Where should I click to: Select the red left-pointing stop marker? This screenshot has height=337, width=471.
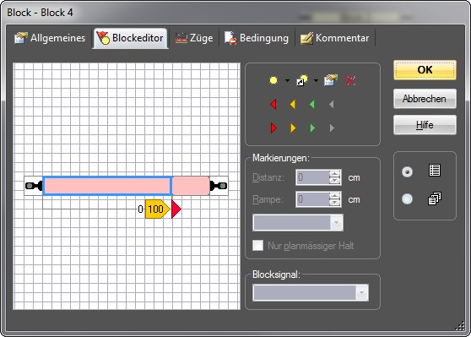pos(273,105)
